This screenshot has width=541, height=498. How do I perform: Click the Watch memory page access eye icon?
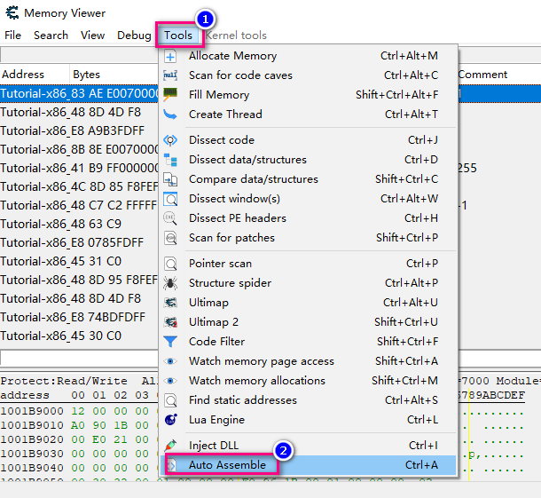[x=170, y=361]
